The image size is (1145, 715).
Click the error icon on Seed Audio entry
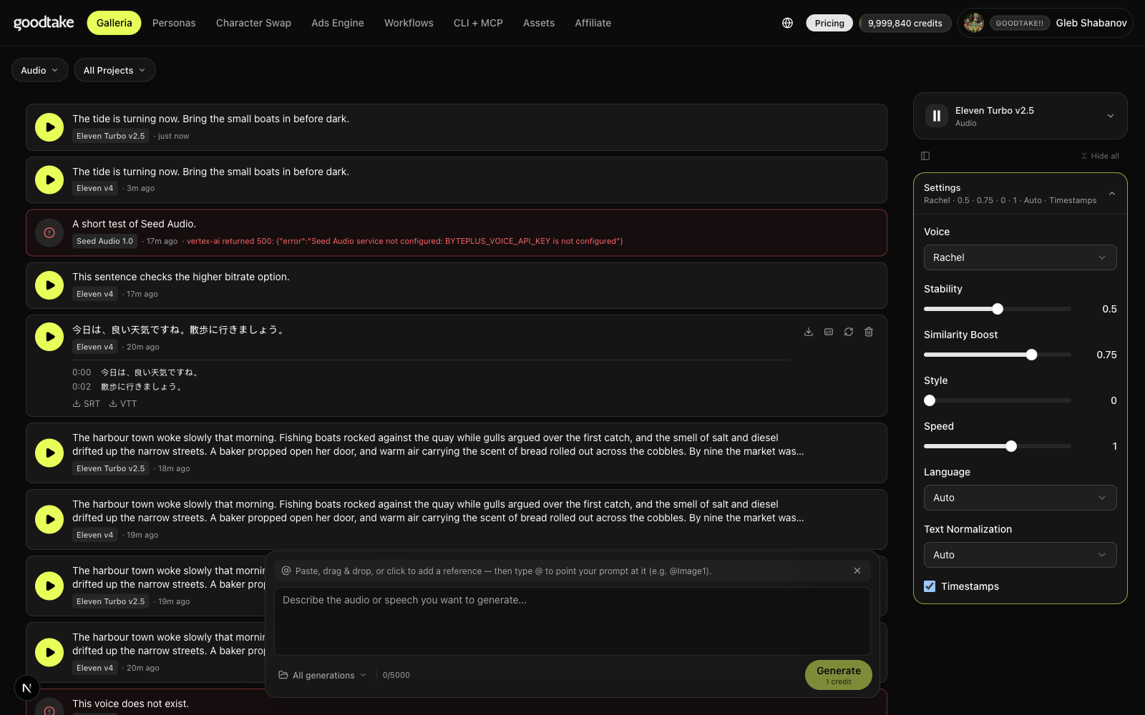(49, 232)
